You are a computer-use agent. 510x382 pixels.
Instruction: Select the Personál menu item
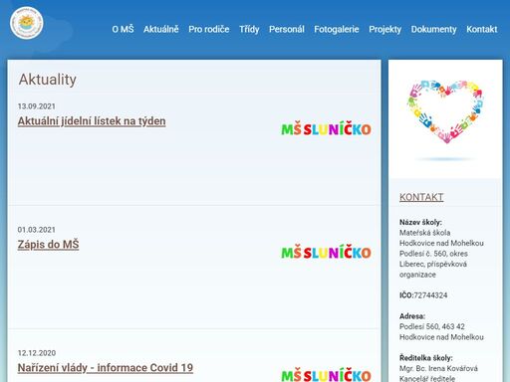pyautogui.click(x=287, y=29)
